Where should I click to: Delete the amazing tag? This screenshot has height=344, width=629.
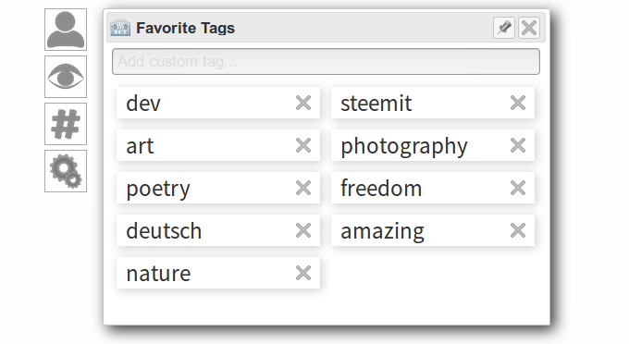(x=518, y=230)
